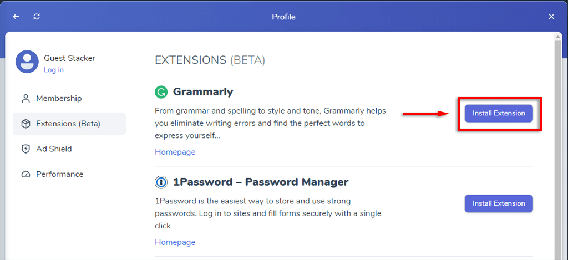Close the Profile dialog
568x260 pixels.
551,17
